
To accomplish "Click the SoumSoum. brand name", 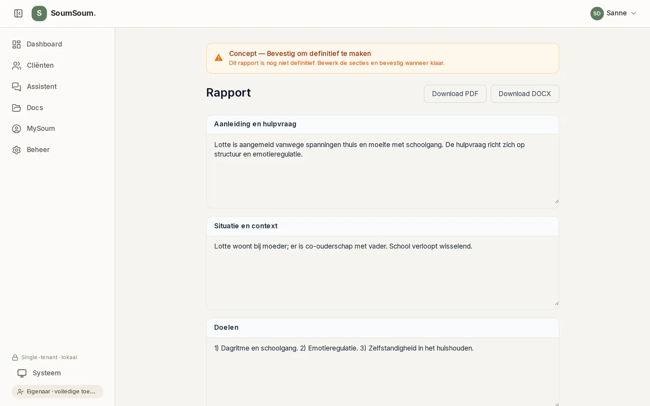I will click(73, 13).
